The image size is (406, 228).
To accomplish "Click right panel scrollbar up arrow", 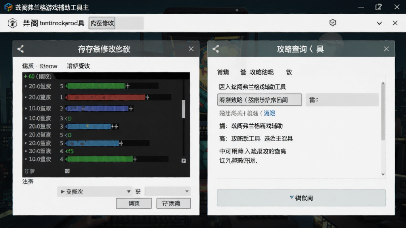I will tap(383, 84).
